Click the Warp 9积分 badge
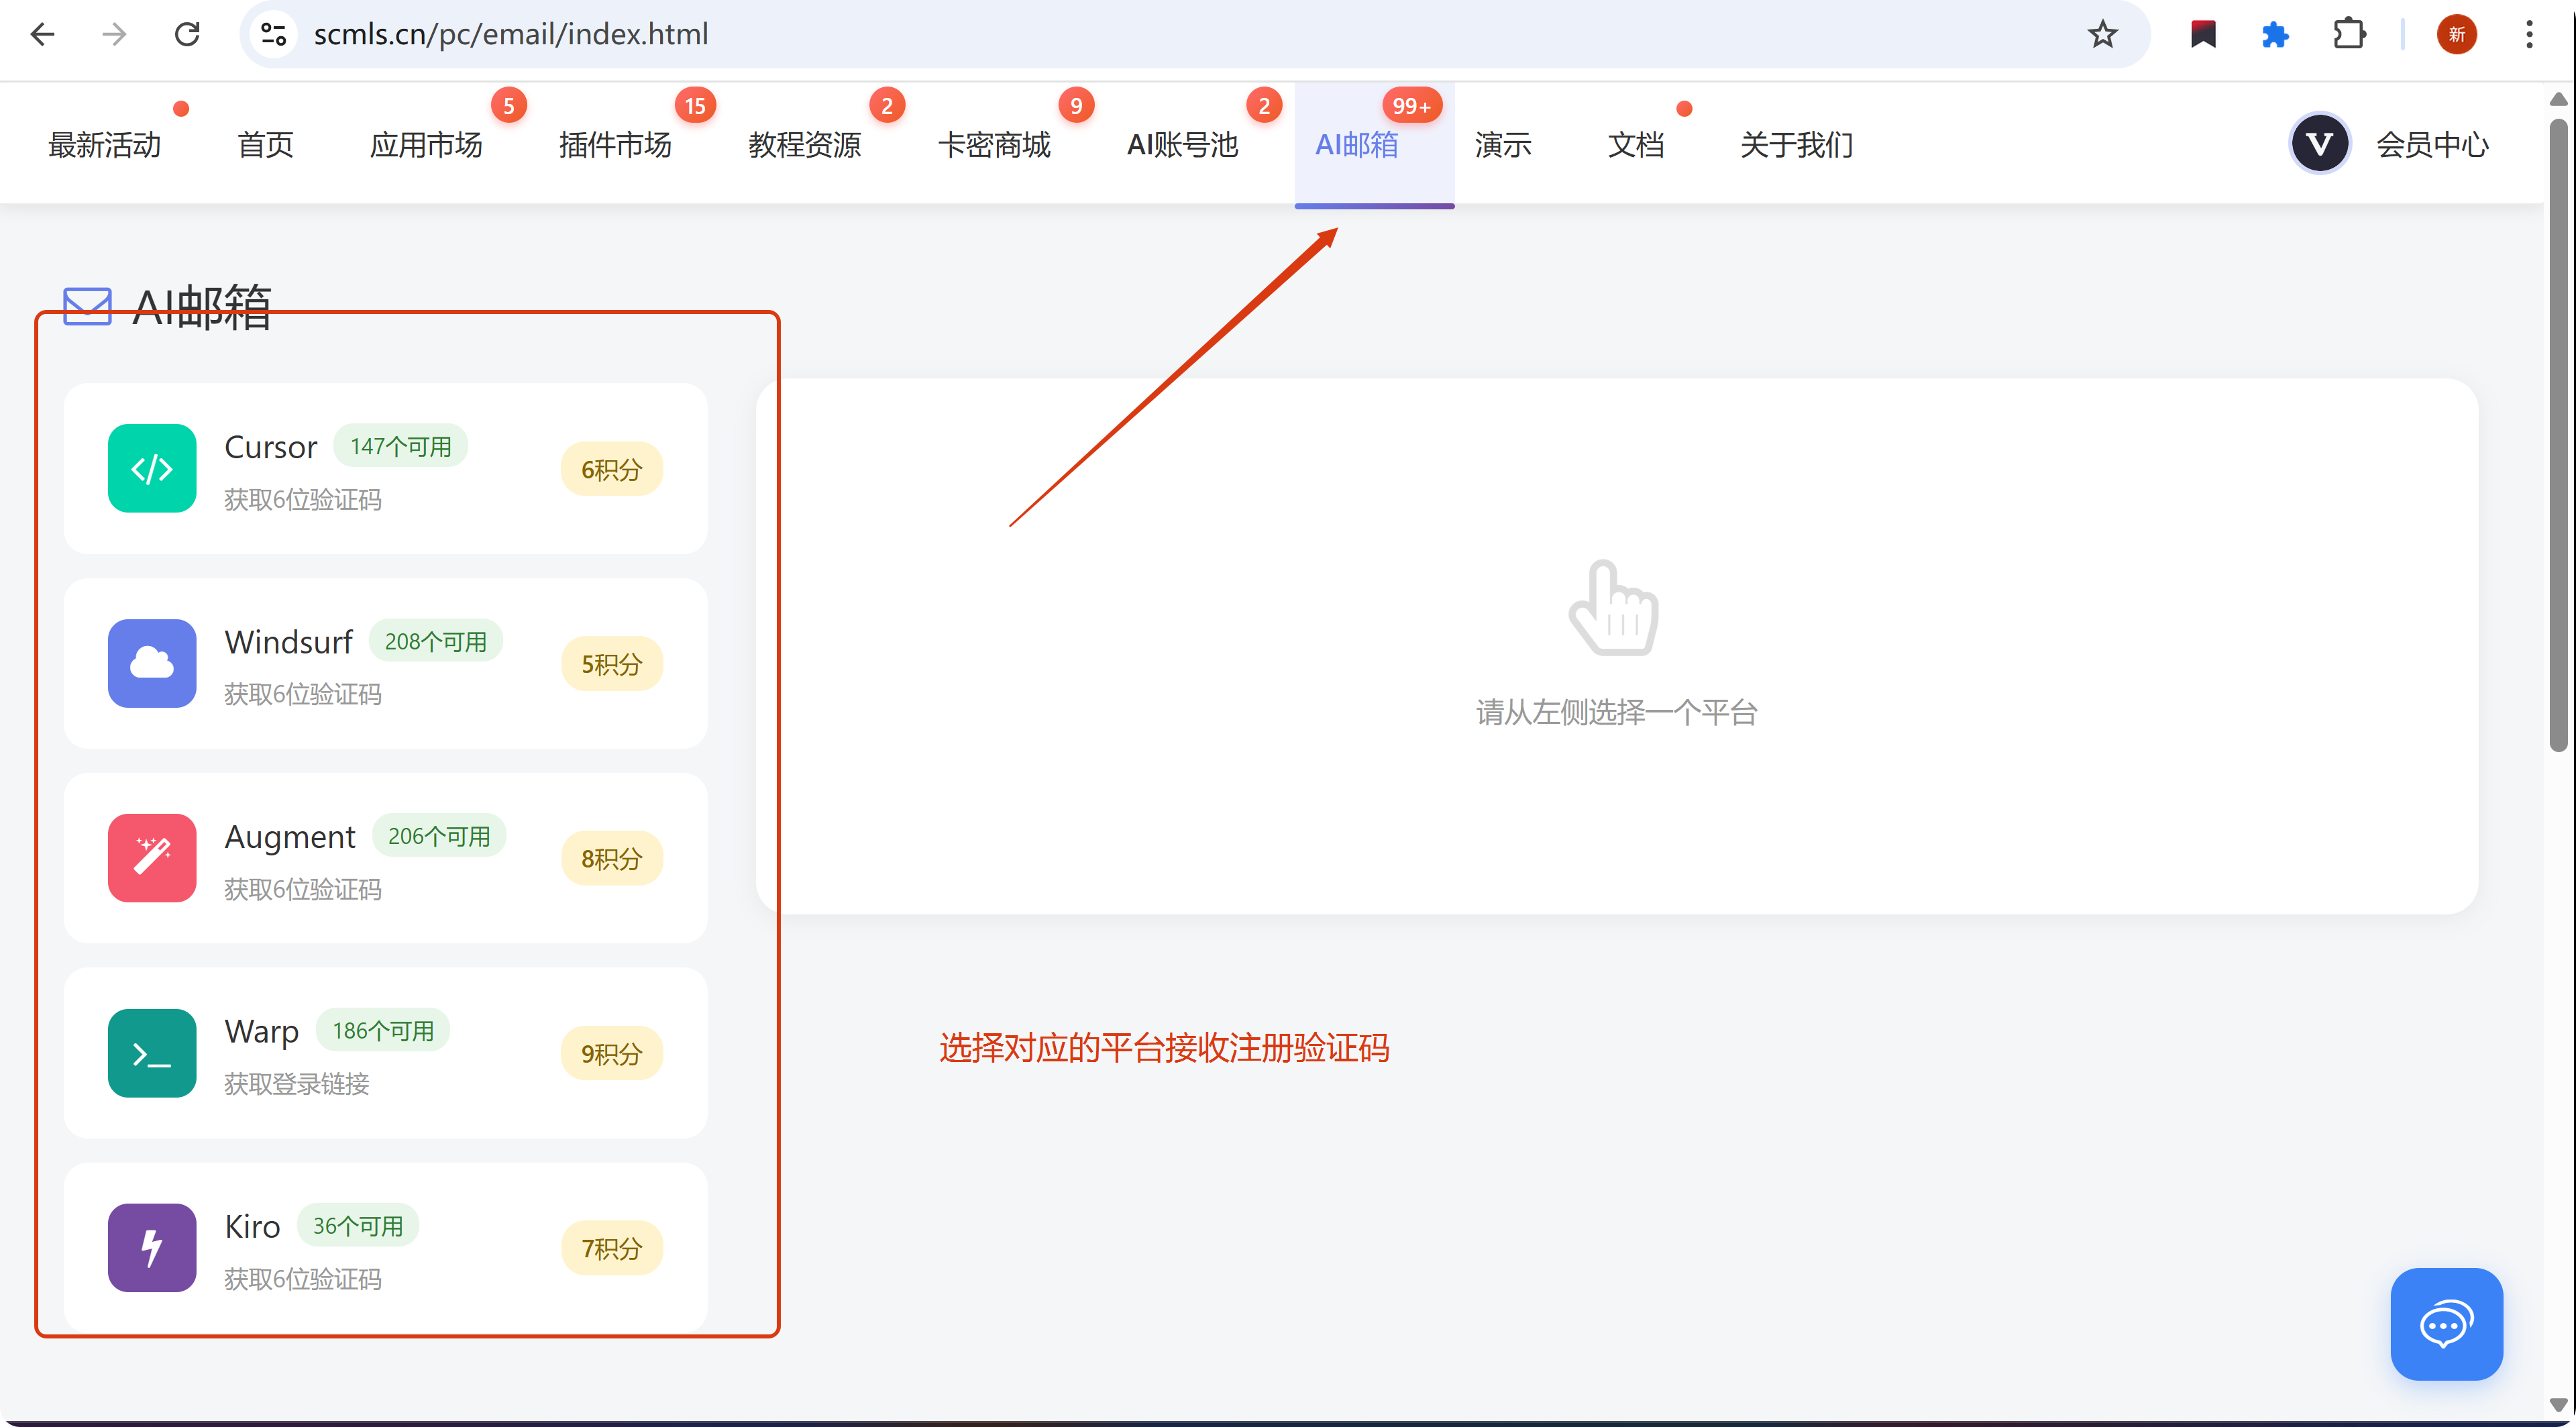The height and width of the screenshot is (1427, 2576). [x=611, y=1053]
